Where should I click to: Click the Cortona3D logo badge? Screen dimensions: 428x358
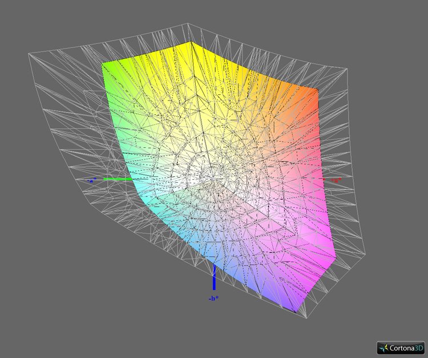coord(401,347)
